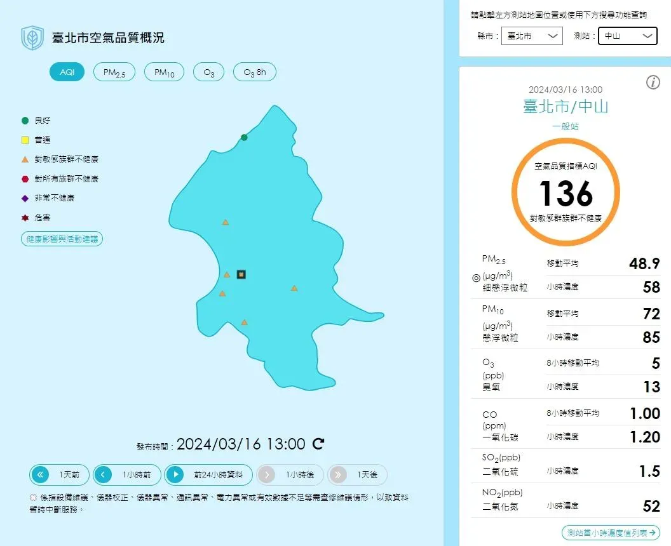Click the yellow 普通 legend square
The image size is (671, 546).
tap(25, 140)
